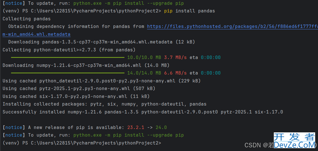Click eta '0:00:00' on the 10.0 MB line
The image size is (318, 151).
(x=211, y=58)
